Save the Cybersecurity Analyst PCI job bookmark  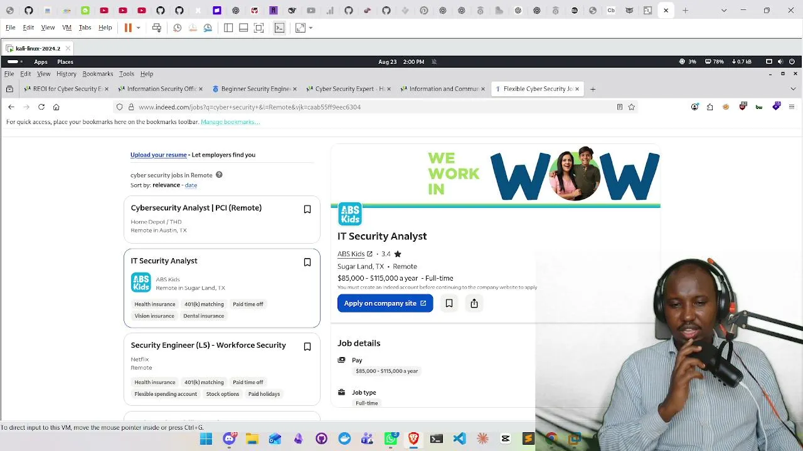[307, 209]
